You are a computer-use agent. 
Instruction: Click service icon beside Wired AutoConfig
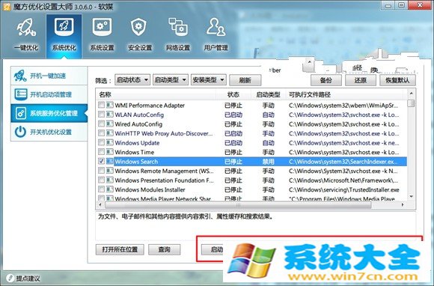point(109,124)
